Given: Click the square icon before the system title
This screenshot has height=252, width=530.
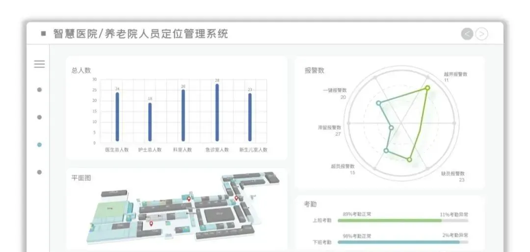Looking at the screenshot, I should [x=43, y=34].
